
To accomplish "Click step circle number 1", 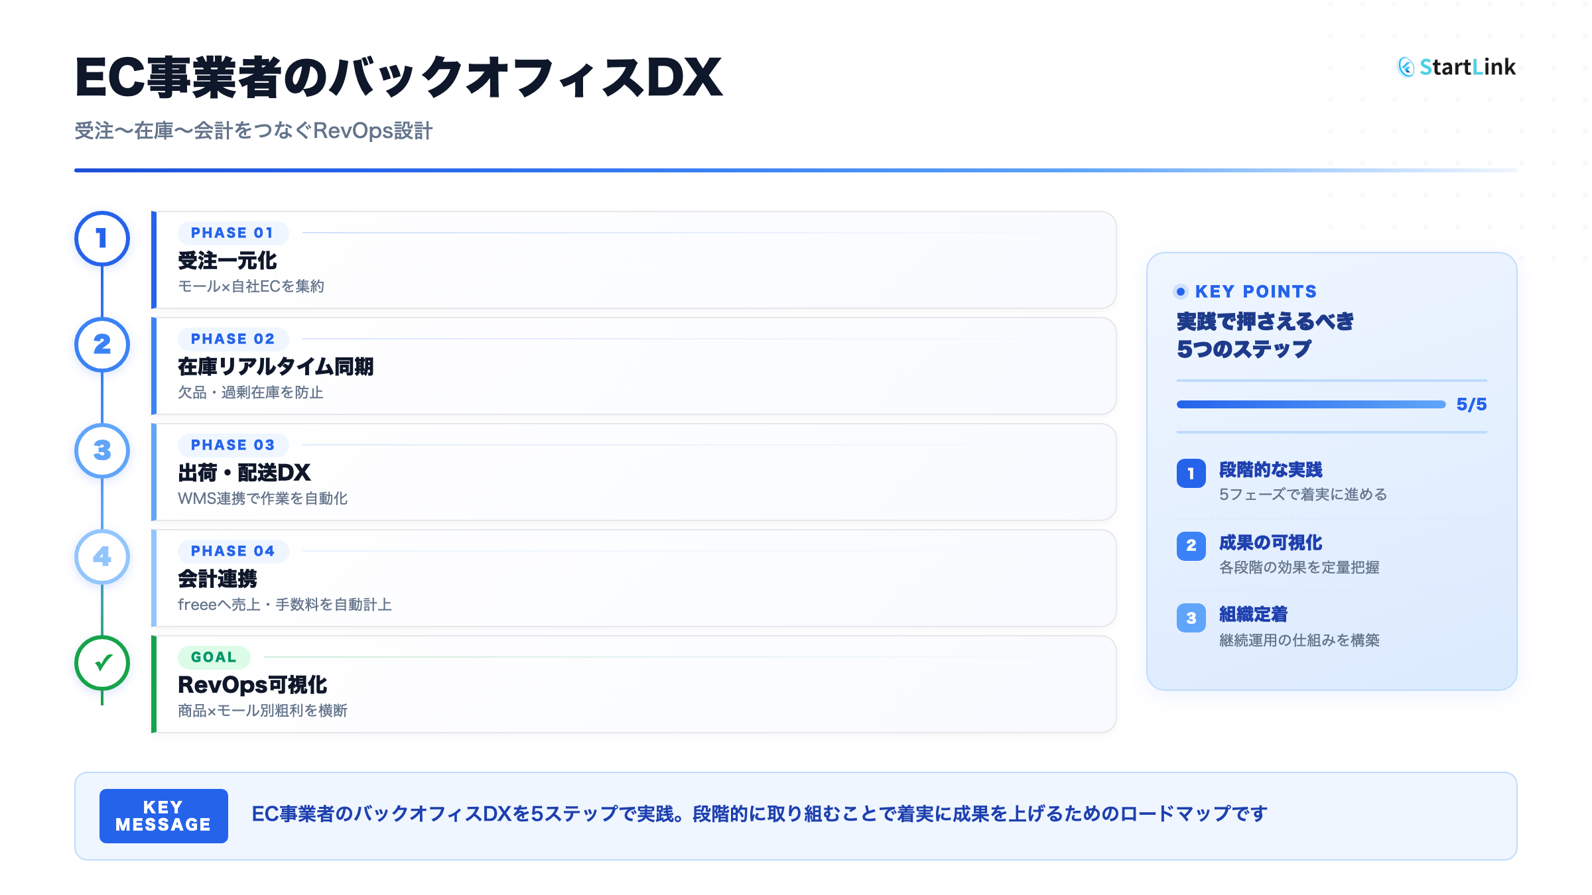I will pyautogui.click(x=101, y=239).
